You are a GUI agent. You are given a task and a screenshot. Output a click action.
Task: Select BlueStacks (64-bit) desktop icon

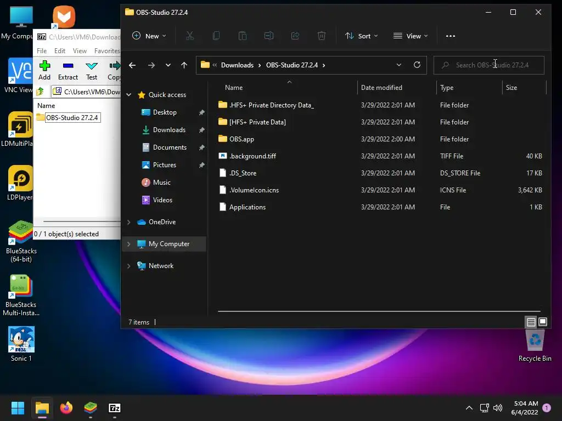(x=21, y=242)
